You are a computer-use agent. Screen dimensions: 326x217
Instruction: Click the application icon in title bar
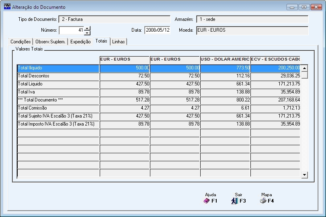point(7,7)
